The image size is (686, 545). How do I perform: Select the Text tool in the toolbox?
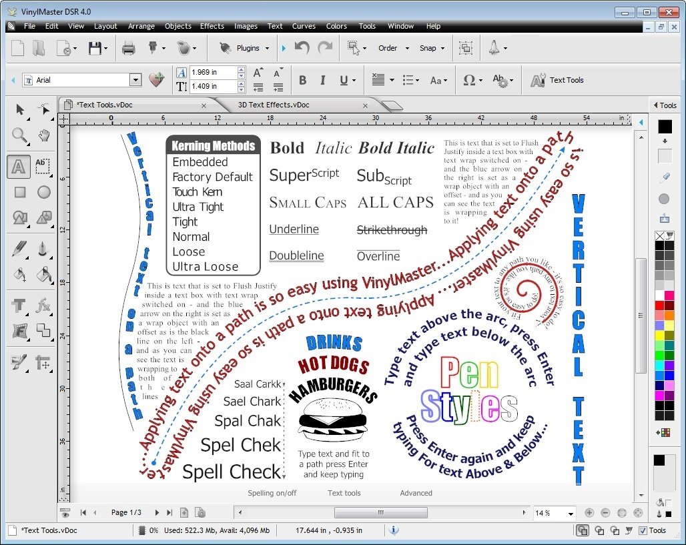[19, 165]
